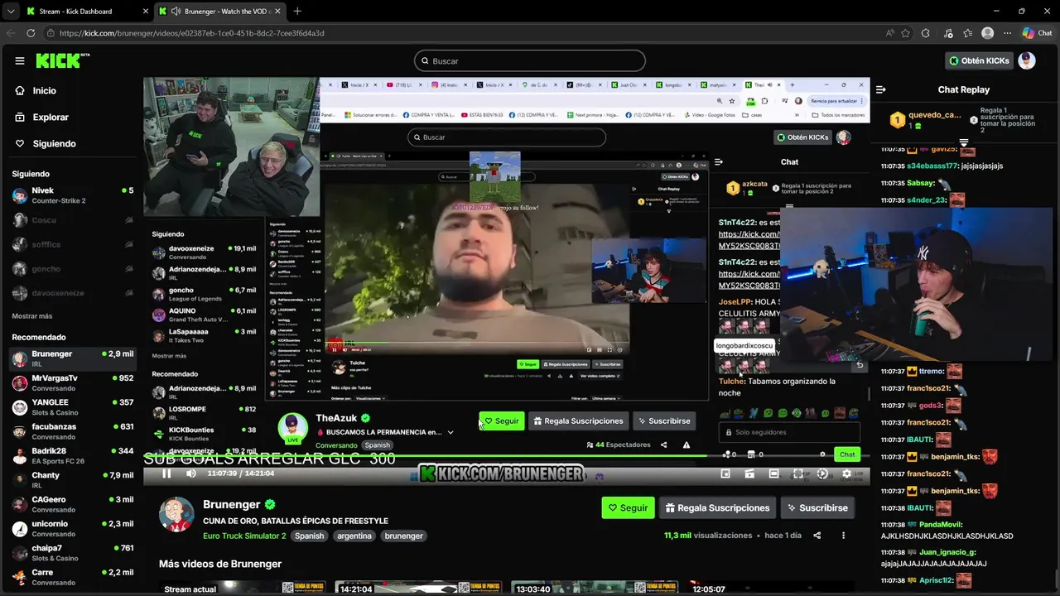Open facubanzas recommended channel
Image resolution: width=1060 pixels, height=596 pixels.
(x=72, y=431)
